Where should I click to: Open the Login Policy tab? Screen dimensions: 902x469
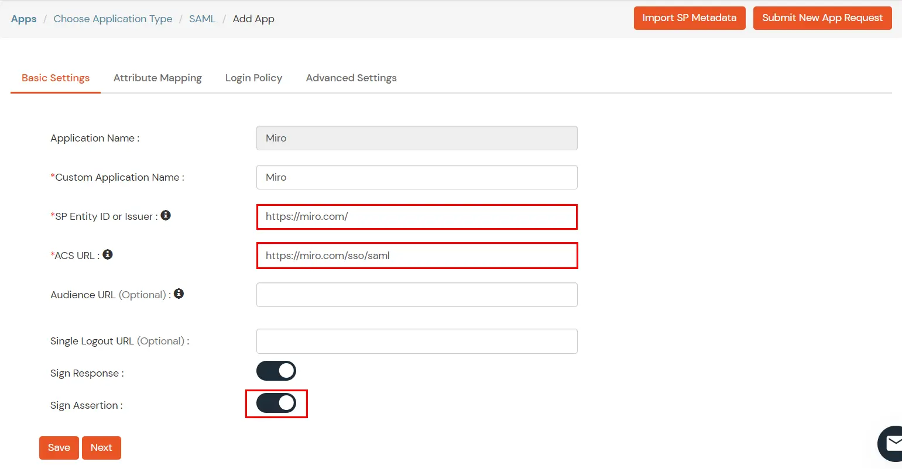click(x=253, y=78)
